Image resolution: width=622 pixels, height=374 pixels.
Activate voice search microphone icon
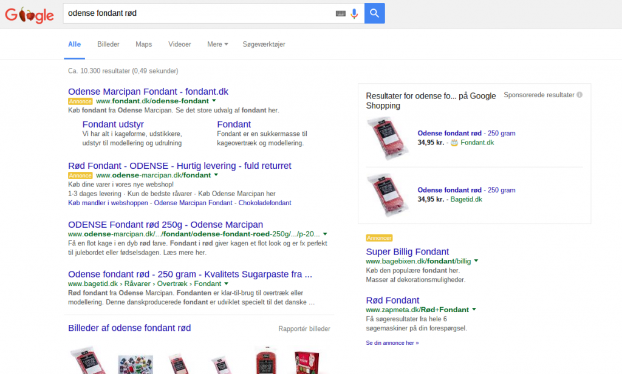click(355, 13)
